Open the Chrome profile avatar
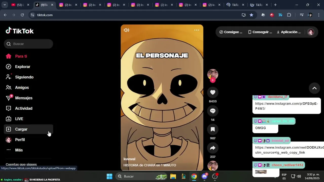 click(x=310, y=15)
